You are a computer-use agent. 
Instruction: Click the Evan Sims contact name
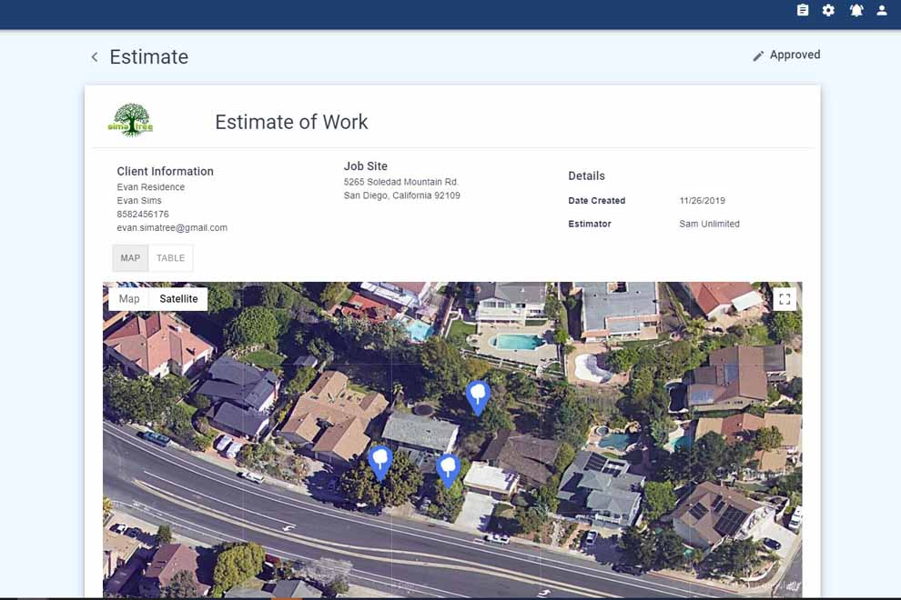[139, 200]
